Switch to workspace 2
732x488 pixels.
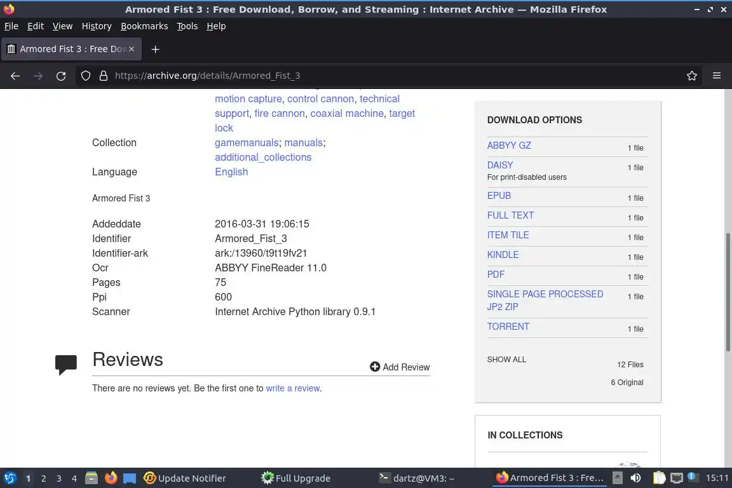43,478
